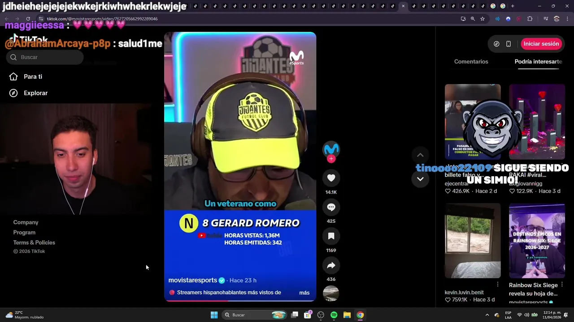Screen dimensions: 574x322
Task: Click the blue sound-wave extension icon
Action: point(497,19)
